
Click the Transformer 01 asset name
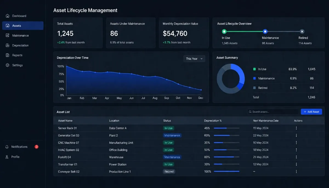[68, 164]
